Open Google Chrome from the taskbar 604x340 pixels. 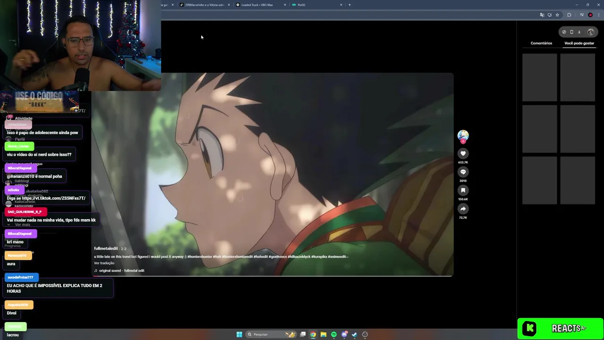tap(313, 334)
